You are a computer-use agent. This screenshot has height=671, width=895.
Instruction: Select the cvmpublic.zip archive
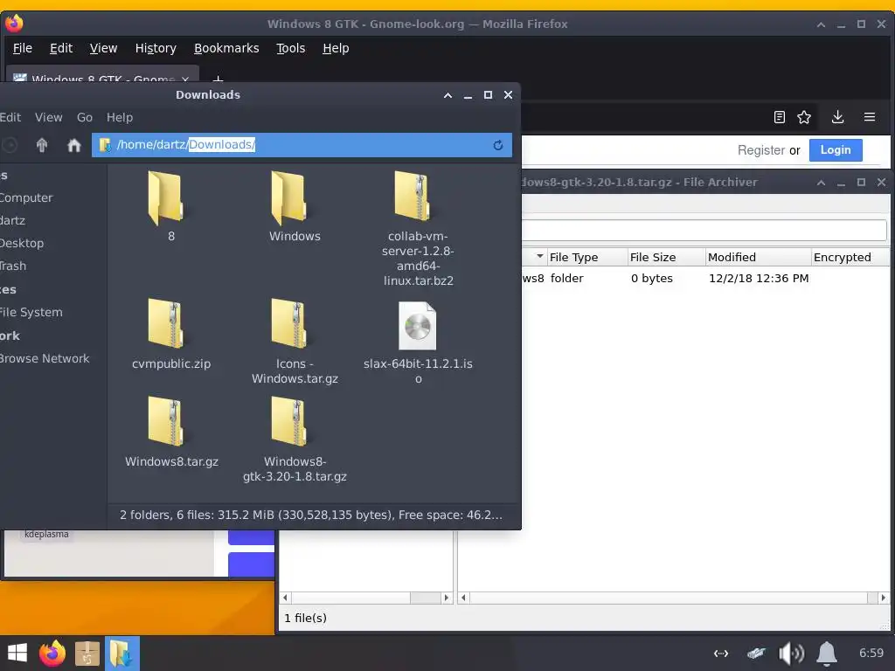(x=165, y=323)
